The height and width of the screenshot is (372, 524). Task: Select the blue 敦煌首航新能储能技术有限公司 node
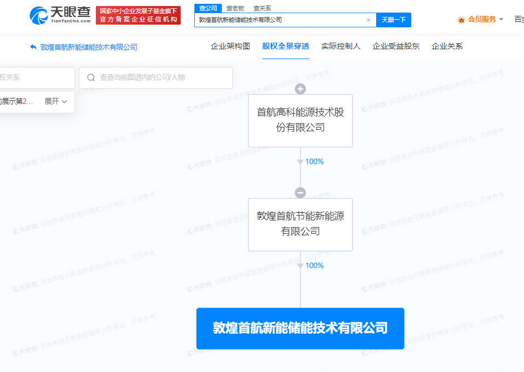300,329
